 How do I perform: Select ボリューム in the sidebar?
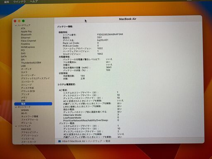26,123
